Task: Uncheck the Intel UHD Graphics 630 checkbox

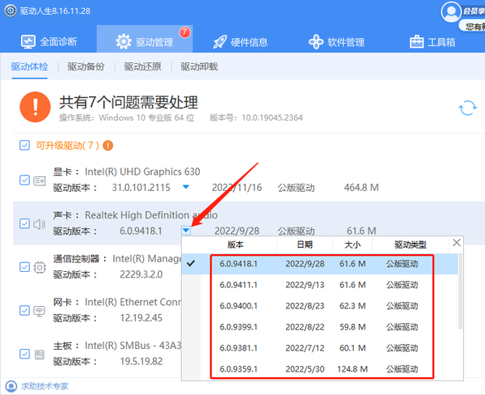Action: (x=24, y=180)
